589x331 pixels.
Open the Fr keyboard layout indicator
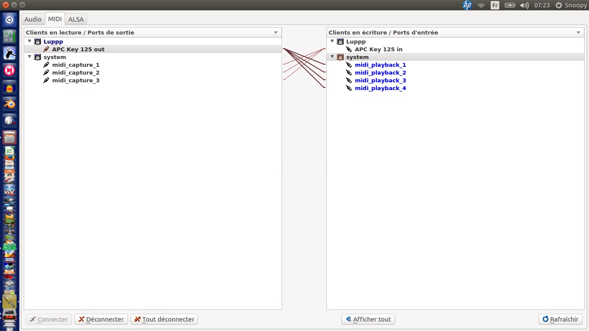[495, 5]
